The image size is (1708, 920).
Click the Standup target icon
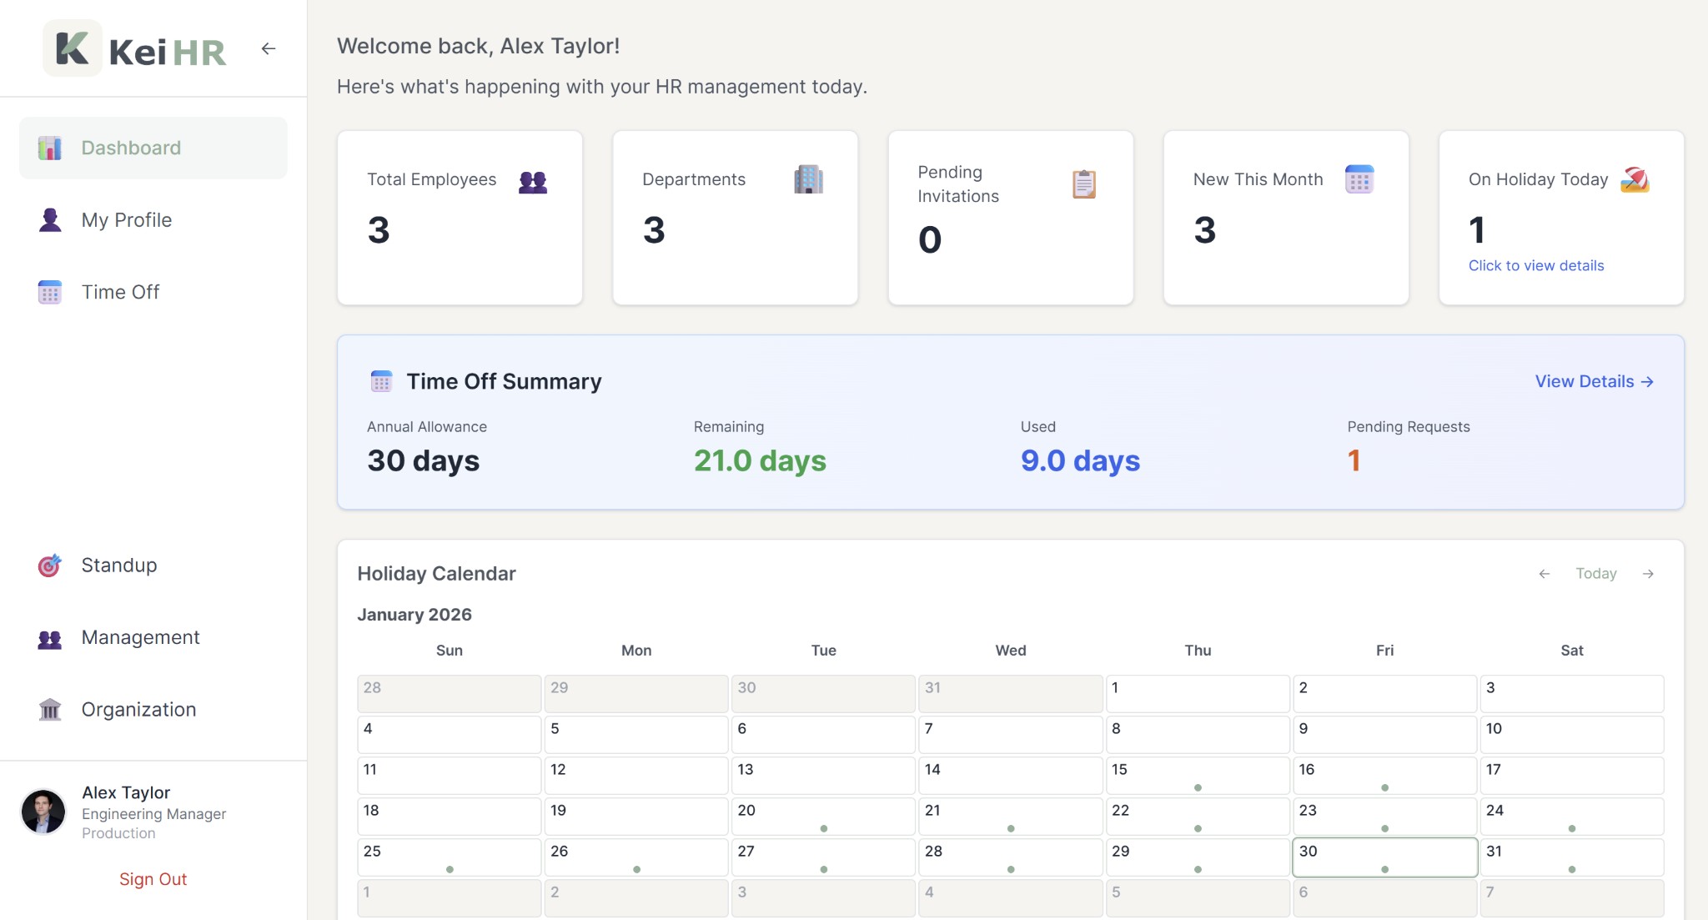point(50,566)
